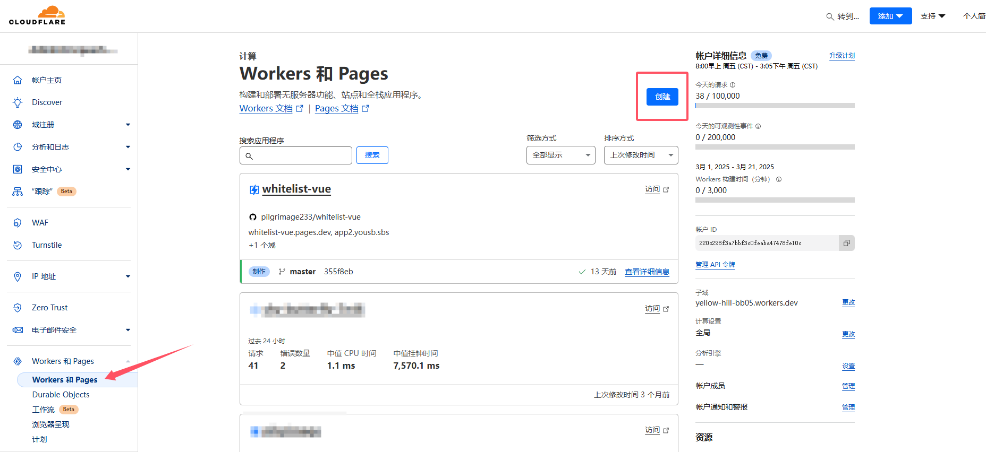Click the info icon beside 今天的请求
The height and width of the screenshot is (452, 986).
coord(733,85)
